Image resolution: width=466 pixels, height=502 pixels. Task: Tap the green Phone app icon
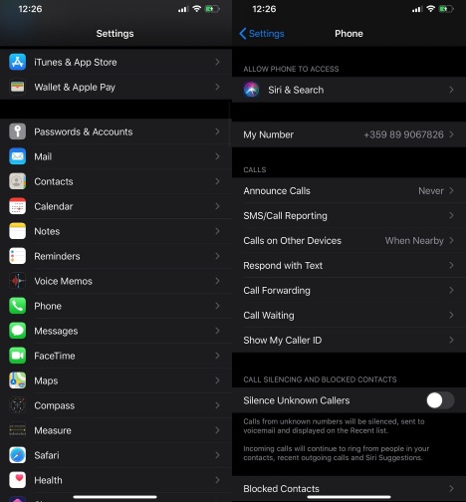(x=18, y=306)
